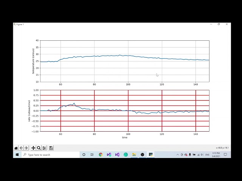Click the Type here to search box
This screenshot has height=181, width=242.
[50, 155]
